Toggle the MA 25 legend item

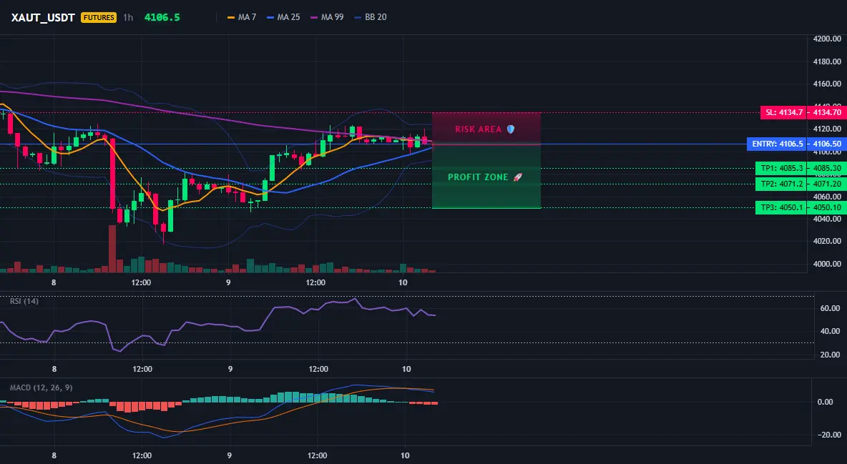point(283,17)
